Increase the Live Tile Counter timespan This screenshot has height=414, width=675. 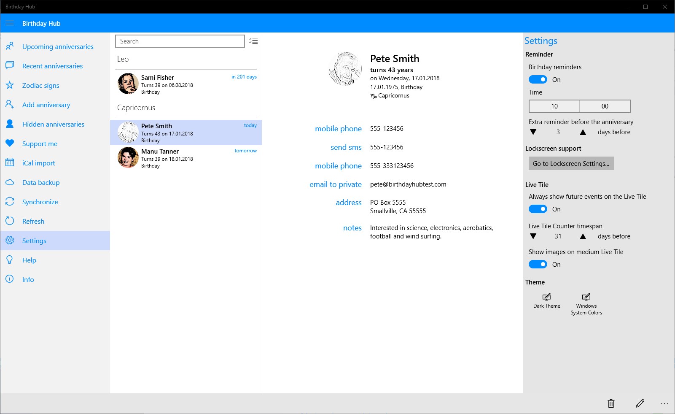pyautogui.click(x=582, y=236)
